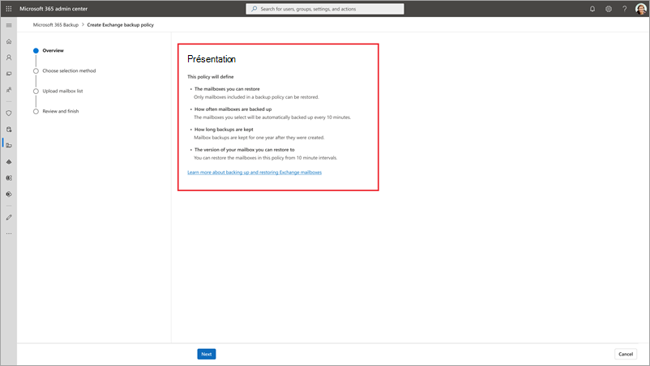Open the help question mark icon
The width and height of the screenshot is (650, 366).
(624, 9)
